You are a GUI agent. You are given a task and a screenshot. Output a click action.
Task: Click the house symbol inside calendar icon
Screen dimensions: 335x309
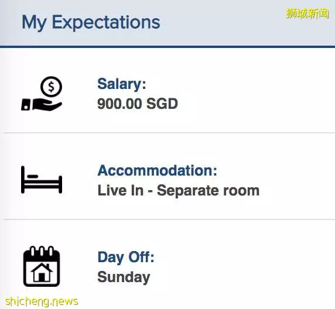coord(42,272)
